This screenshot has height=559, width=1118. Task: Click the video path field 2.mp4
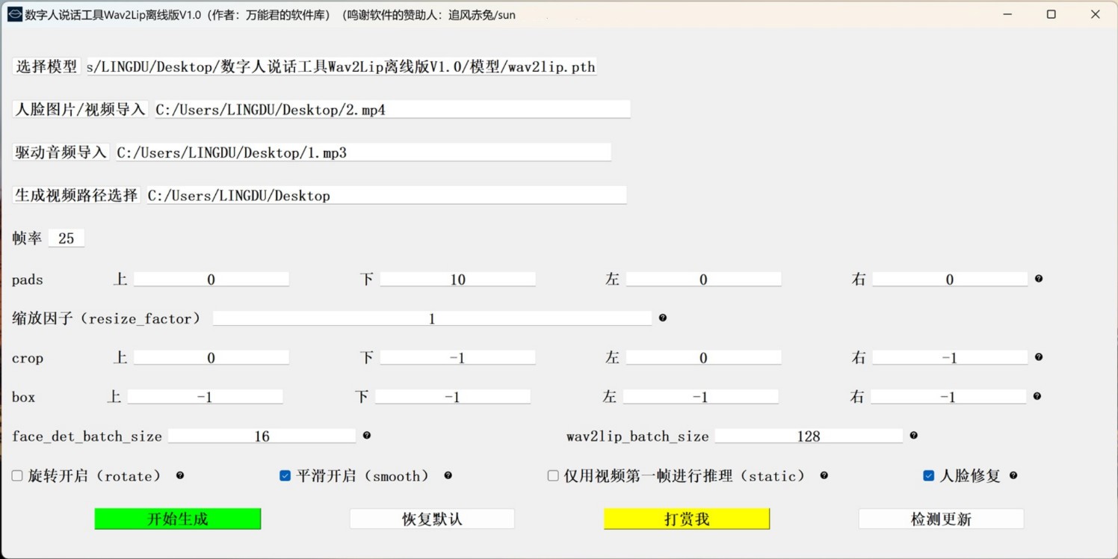392,109
